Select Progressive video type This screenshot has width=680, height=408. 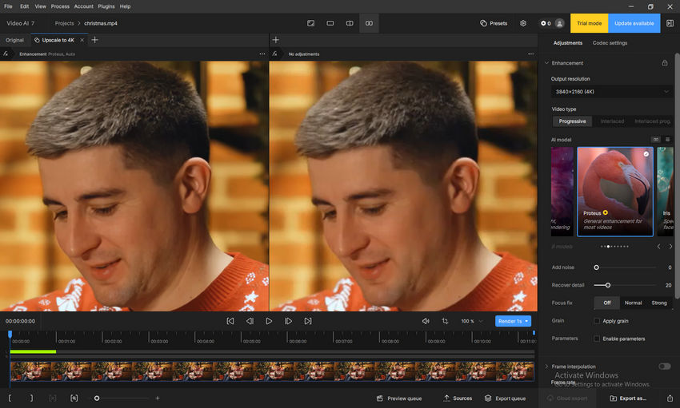click(x=572, y=121)
